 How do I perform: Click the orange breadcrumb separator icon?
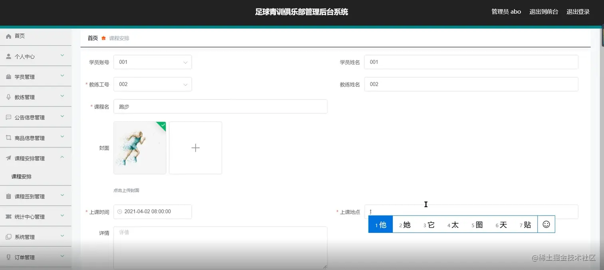(x=103, y=38)
